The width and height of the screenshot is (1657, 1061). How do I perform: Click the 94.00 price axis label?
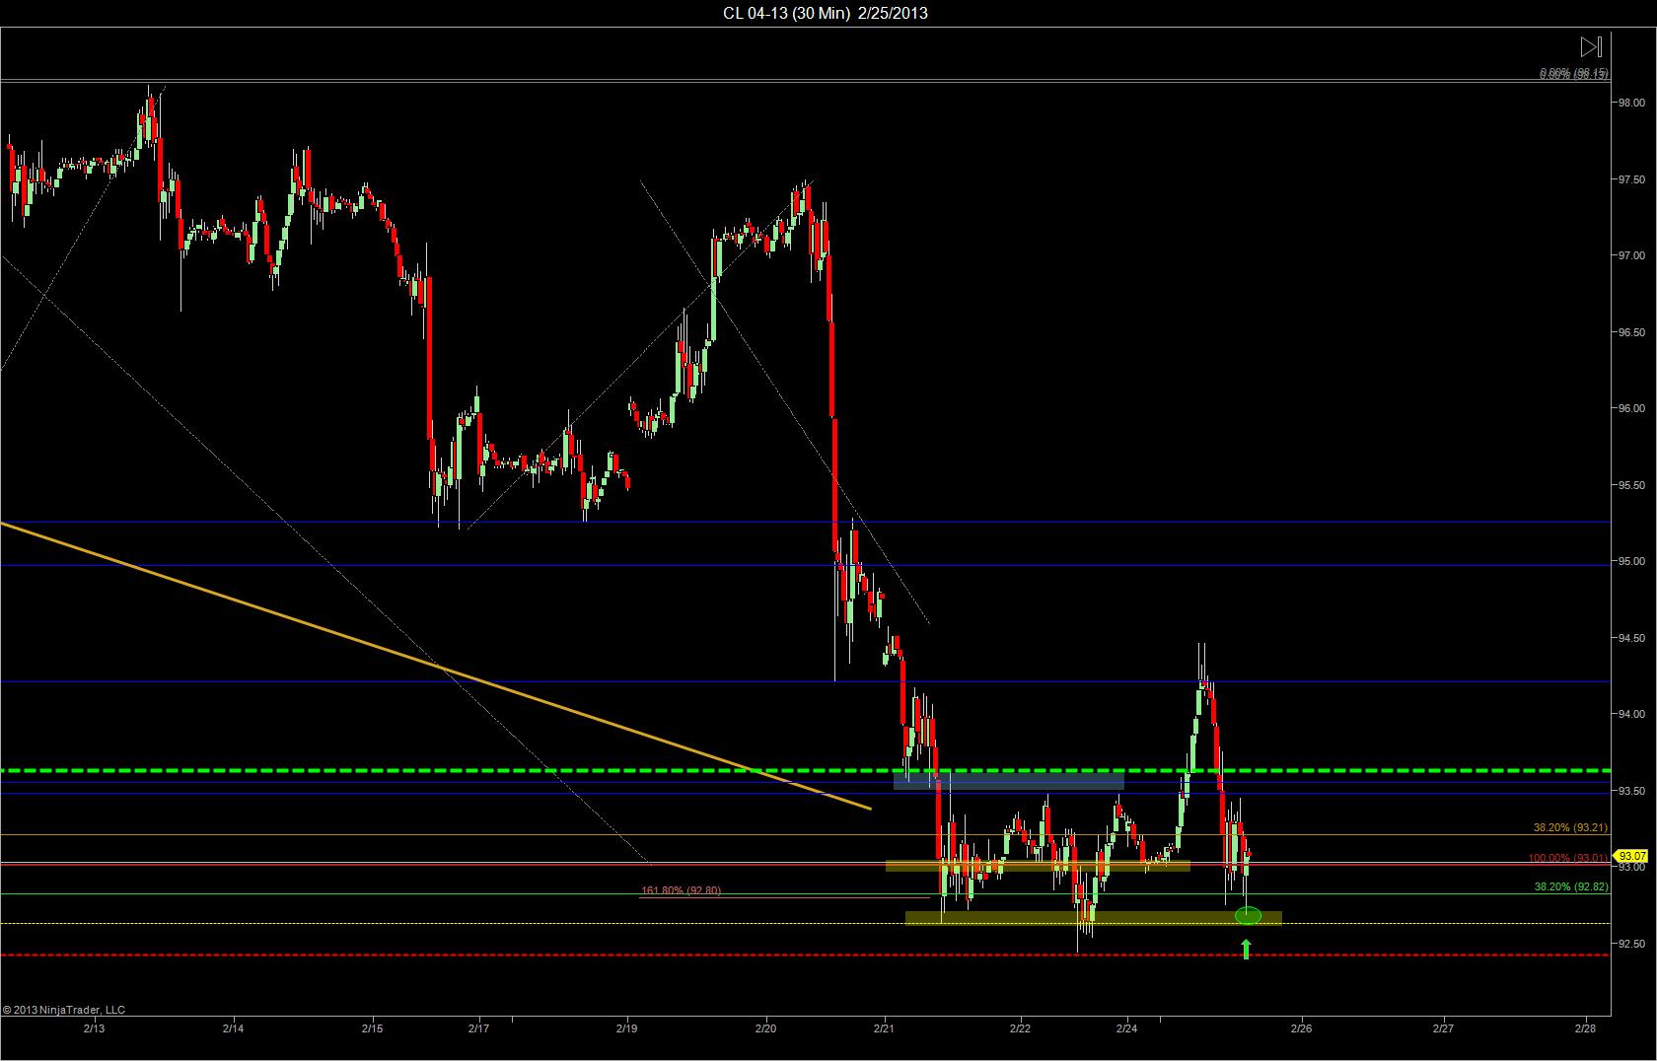[x=1630, y=714]
